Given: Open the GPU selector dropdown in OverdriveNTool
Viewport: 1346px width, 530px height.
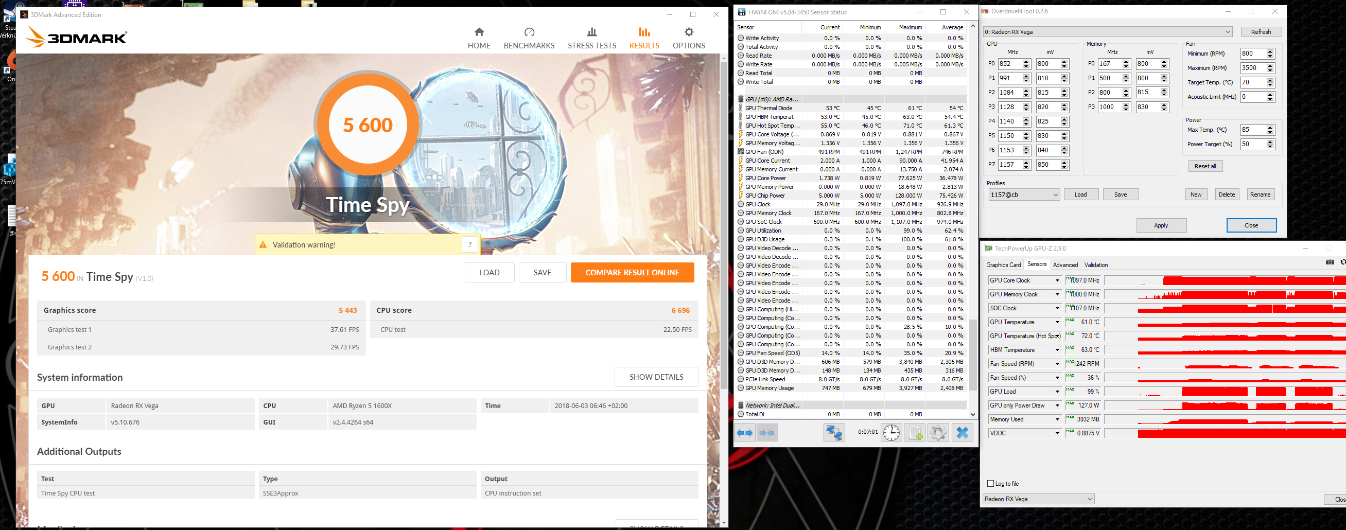Looking at the screenshot, I should tap(1107, 32).
